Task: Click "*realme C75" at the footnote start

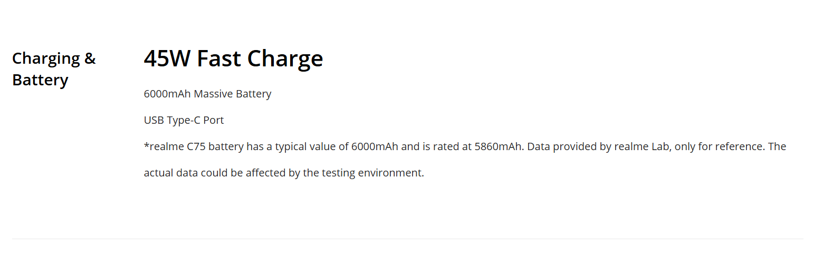Action: tap(175, 146)
